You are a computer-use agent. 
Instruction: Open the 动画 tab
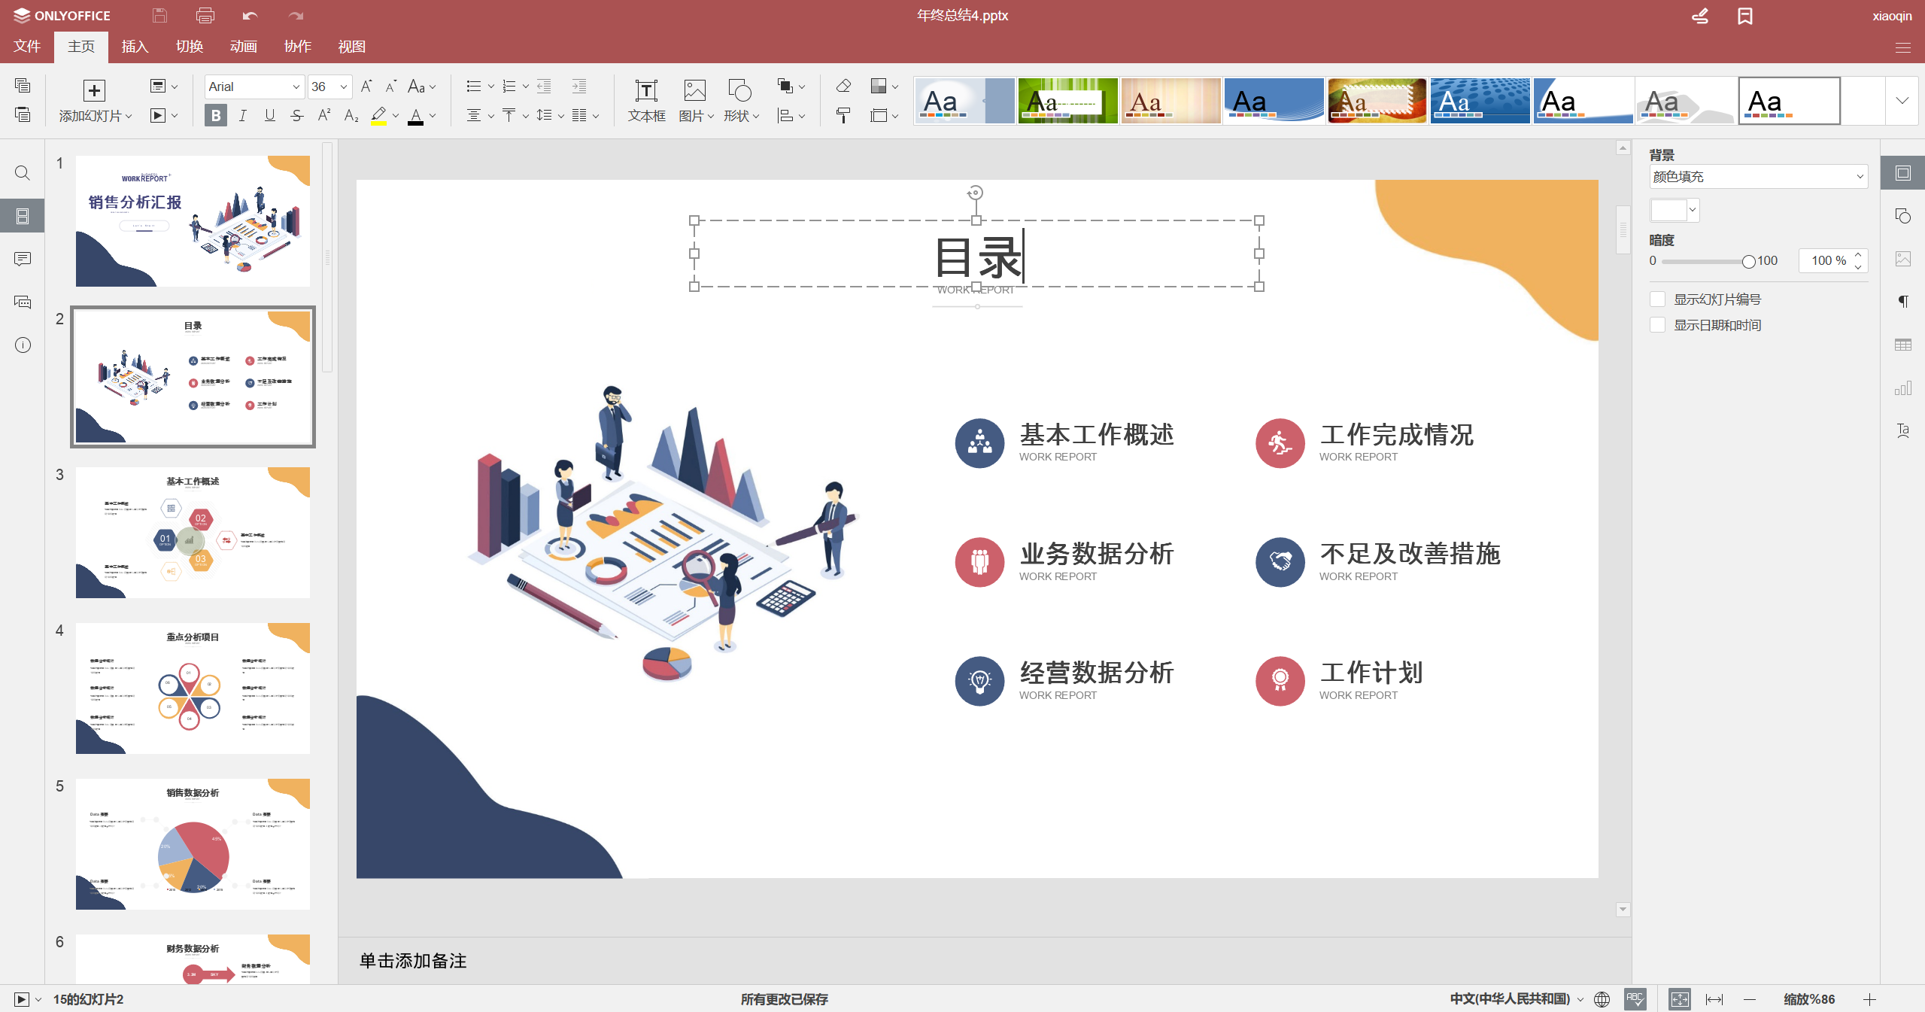pyautogui.click(x=243, y=47)
